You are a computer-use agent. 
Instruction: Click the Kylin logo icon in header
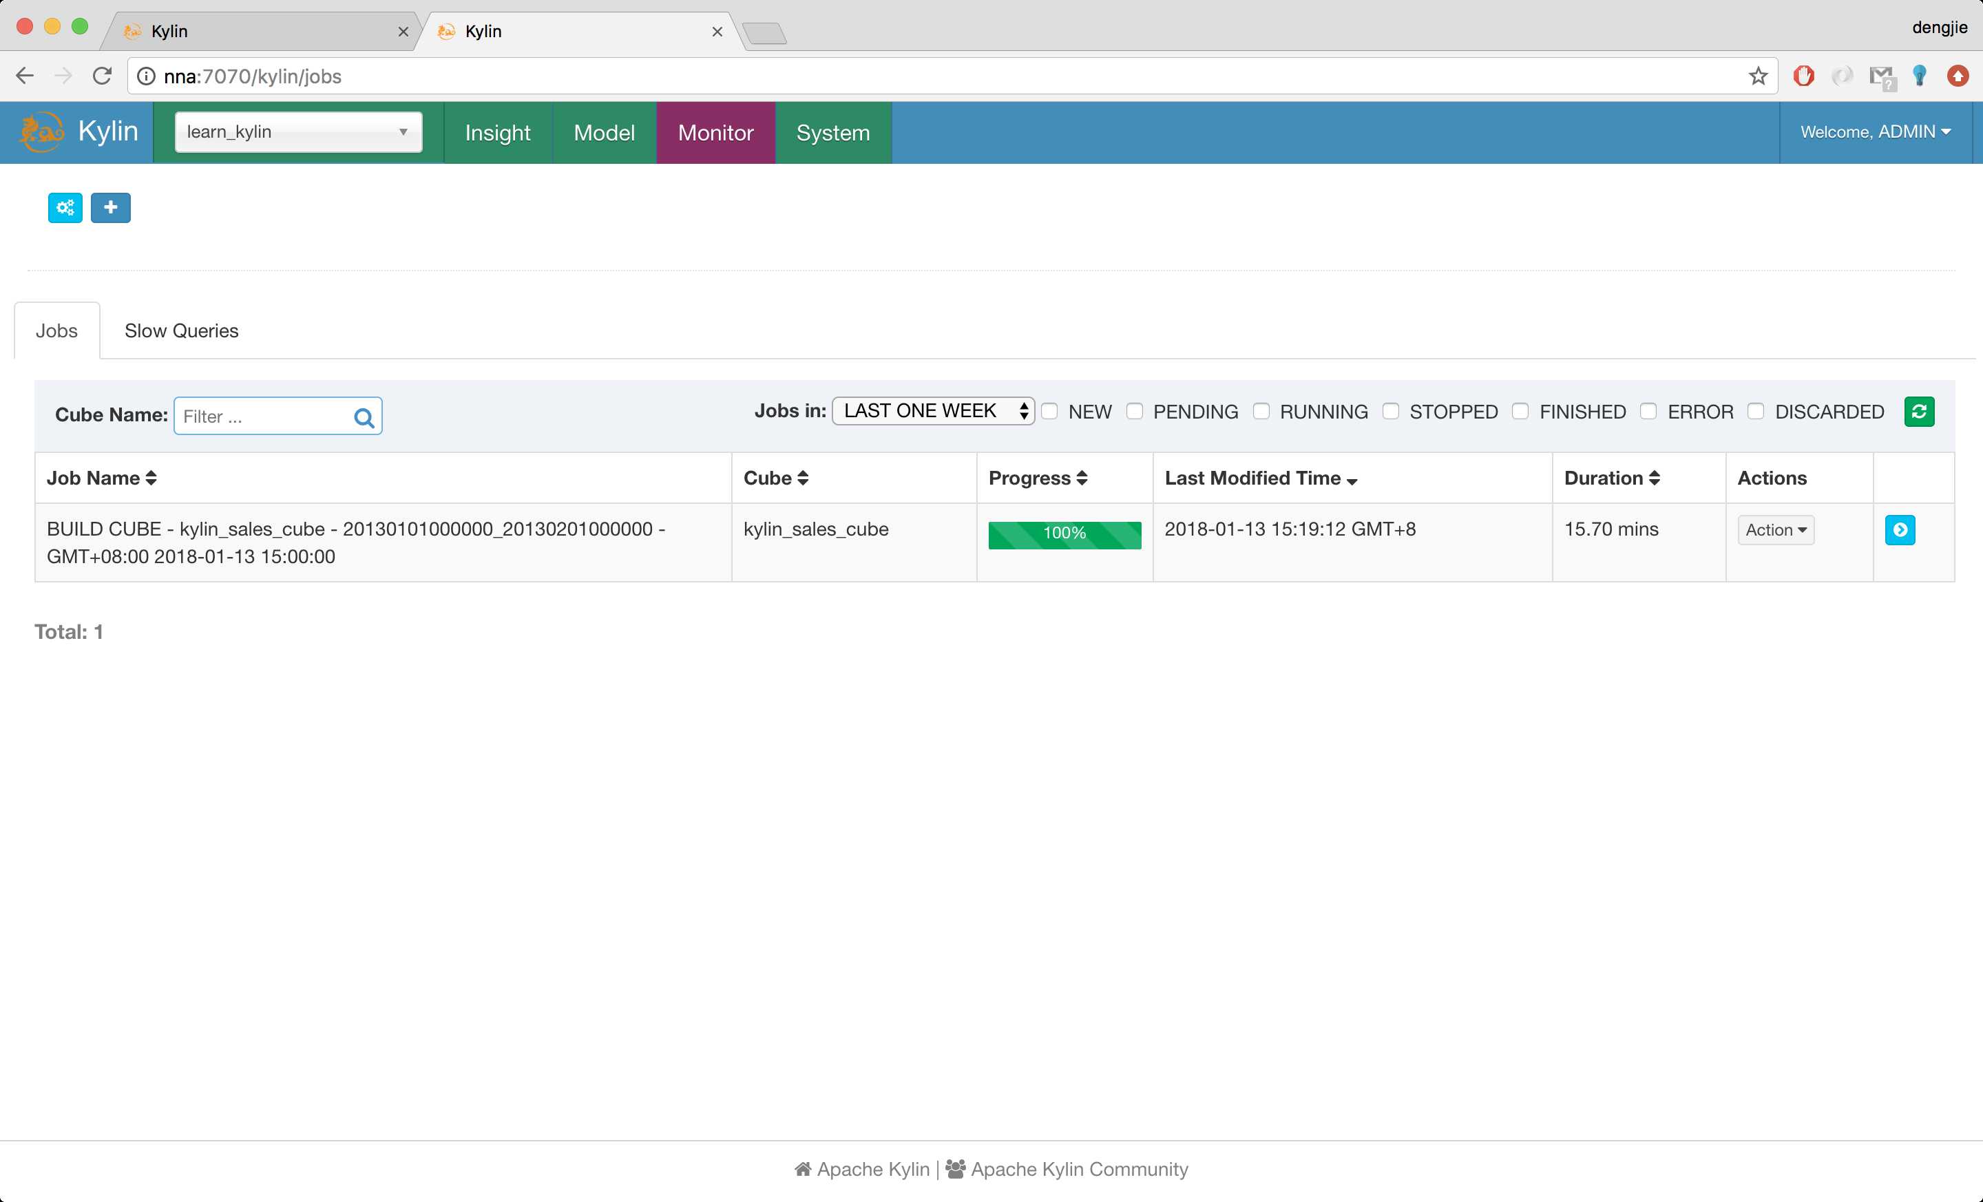click(x=42, y=131)
